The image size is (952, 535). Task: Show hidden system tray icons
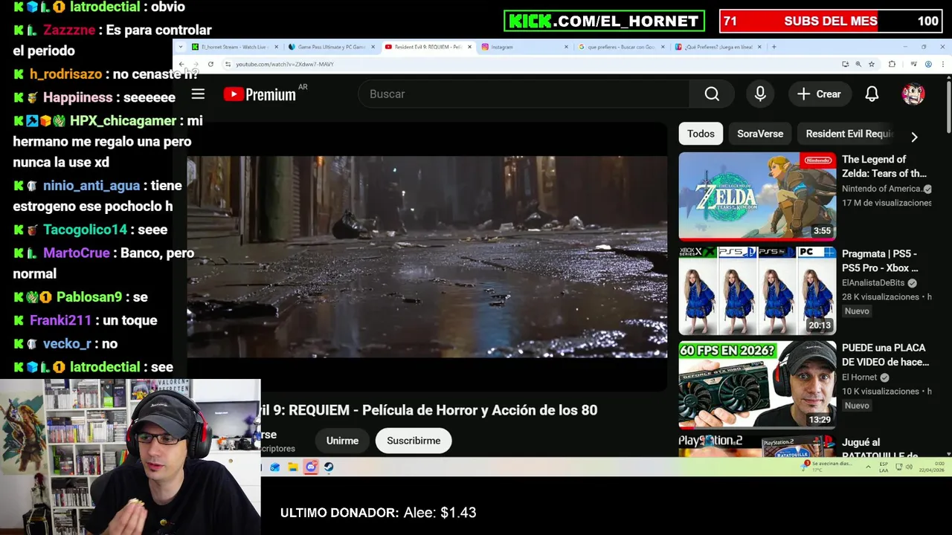pos(868,467)
